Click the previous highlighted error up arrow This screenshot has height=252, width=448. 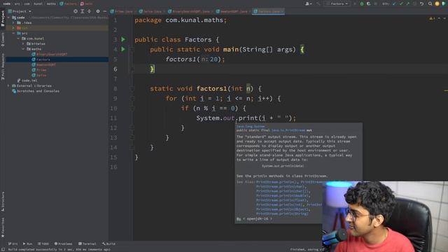click(439, 19)
